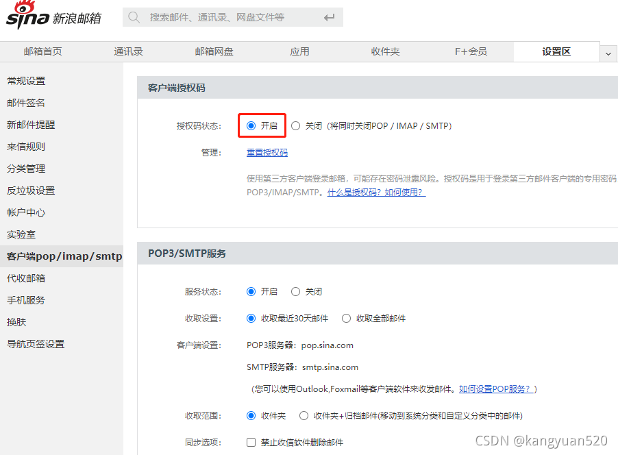Open 新邮件提醒 settings
Screen dimensions: 618x455
point(31,125)
